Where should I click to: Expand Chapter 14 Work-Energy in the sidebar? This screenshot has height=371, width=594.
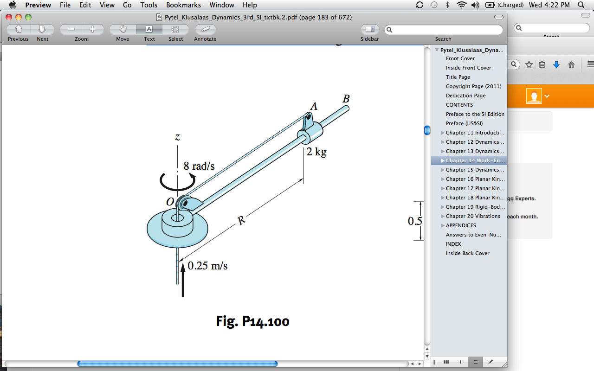pos(442,160)
